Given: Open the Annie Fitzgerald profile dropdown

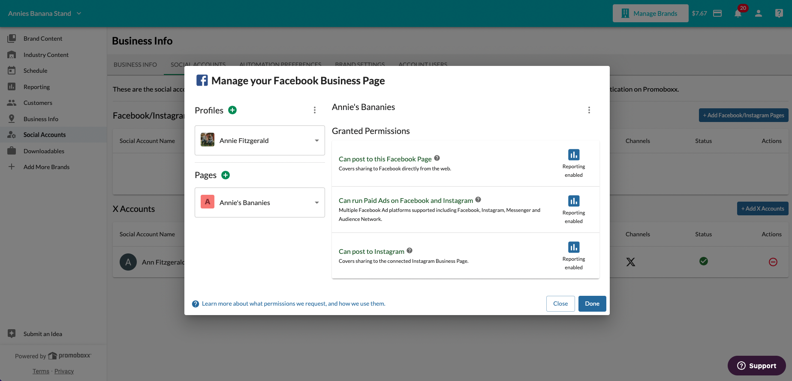Looking at the screenshot, I should [260, 140].
